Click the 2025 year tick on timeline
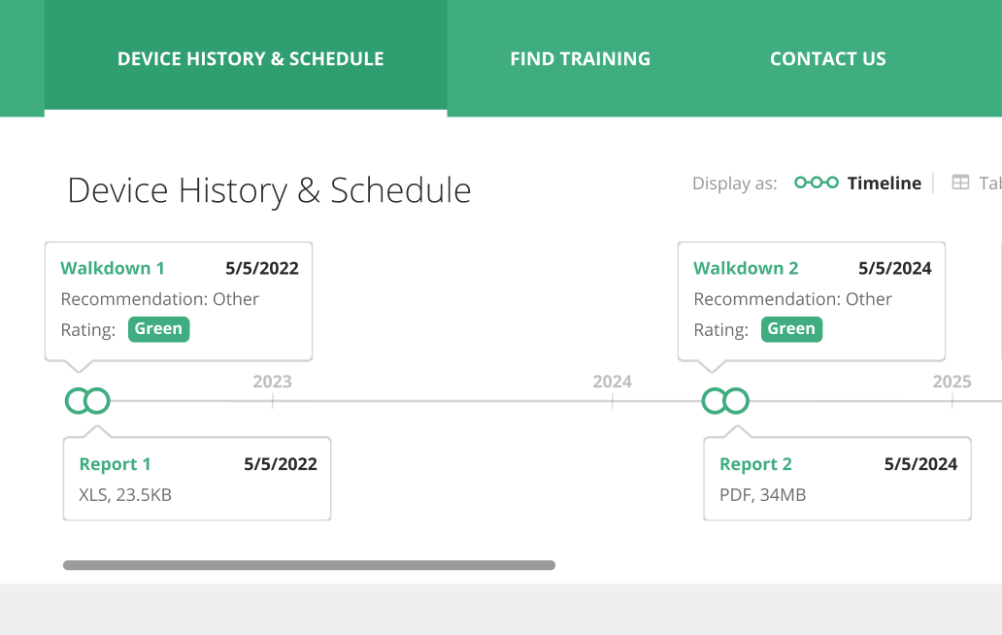This screenshot has height=635, width=1002. [952, 383]
